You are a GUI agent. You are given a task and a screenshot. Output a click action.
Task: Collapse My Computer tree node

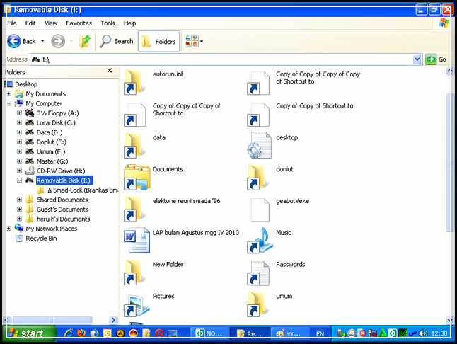click(8, 103)
